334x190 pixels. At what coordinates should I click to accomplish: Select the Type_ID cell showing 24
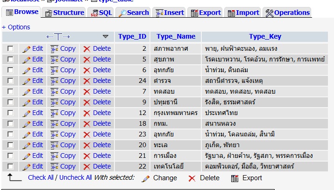[132, 81]
